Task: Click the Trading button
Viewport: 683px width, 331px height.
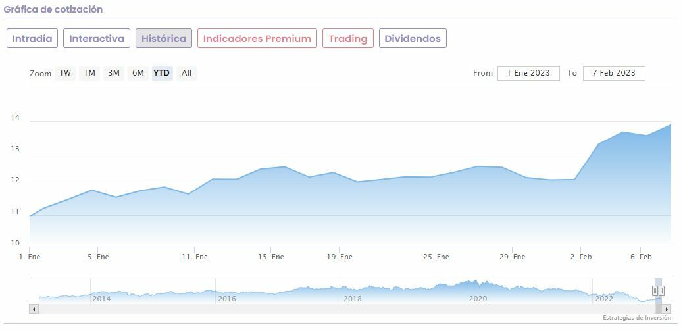Action: click(347, 38)
